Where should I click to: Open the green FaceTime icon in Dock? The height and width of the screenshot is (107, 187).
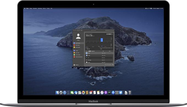pos(72,92)
